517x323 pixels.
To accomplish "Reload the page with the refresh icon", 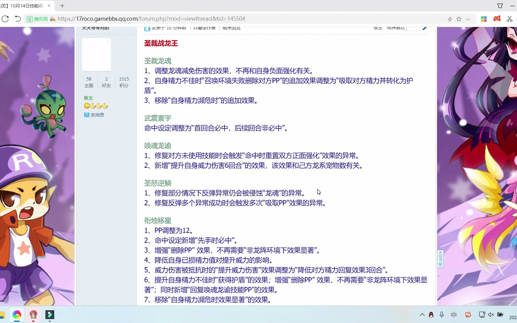I will click(5, 19).
